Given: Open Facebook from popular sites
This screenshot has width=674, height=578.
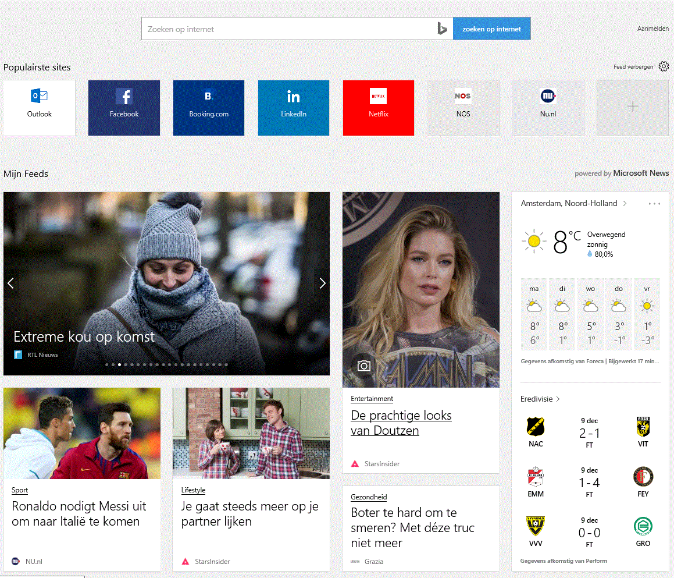Looking at the screenshot, I should tap(124, 108).
